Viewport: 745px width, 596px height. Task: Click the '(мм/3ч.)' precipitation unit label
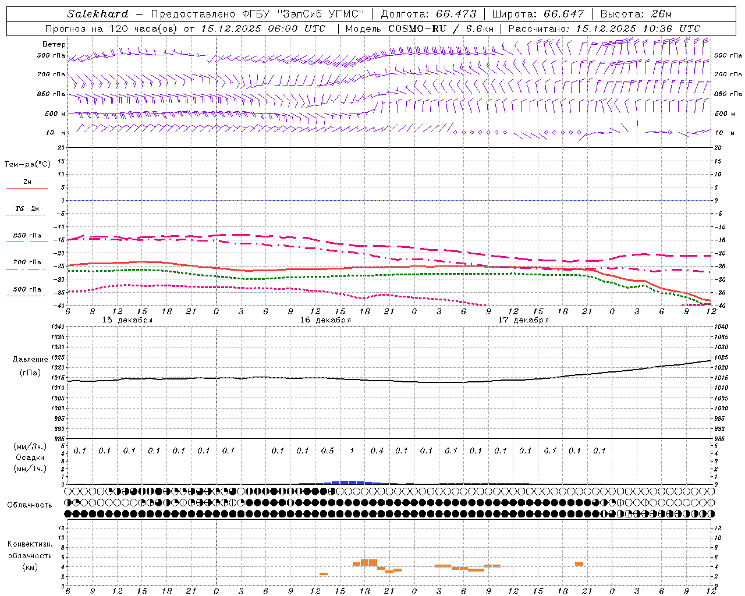point(30,446)
